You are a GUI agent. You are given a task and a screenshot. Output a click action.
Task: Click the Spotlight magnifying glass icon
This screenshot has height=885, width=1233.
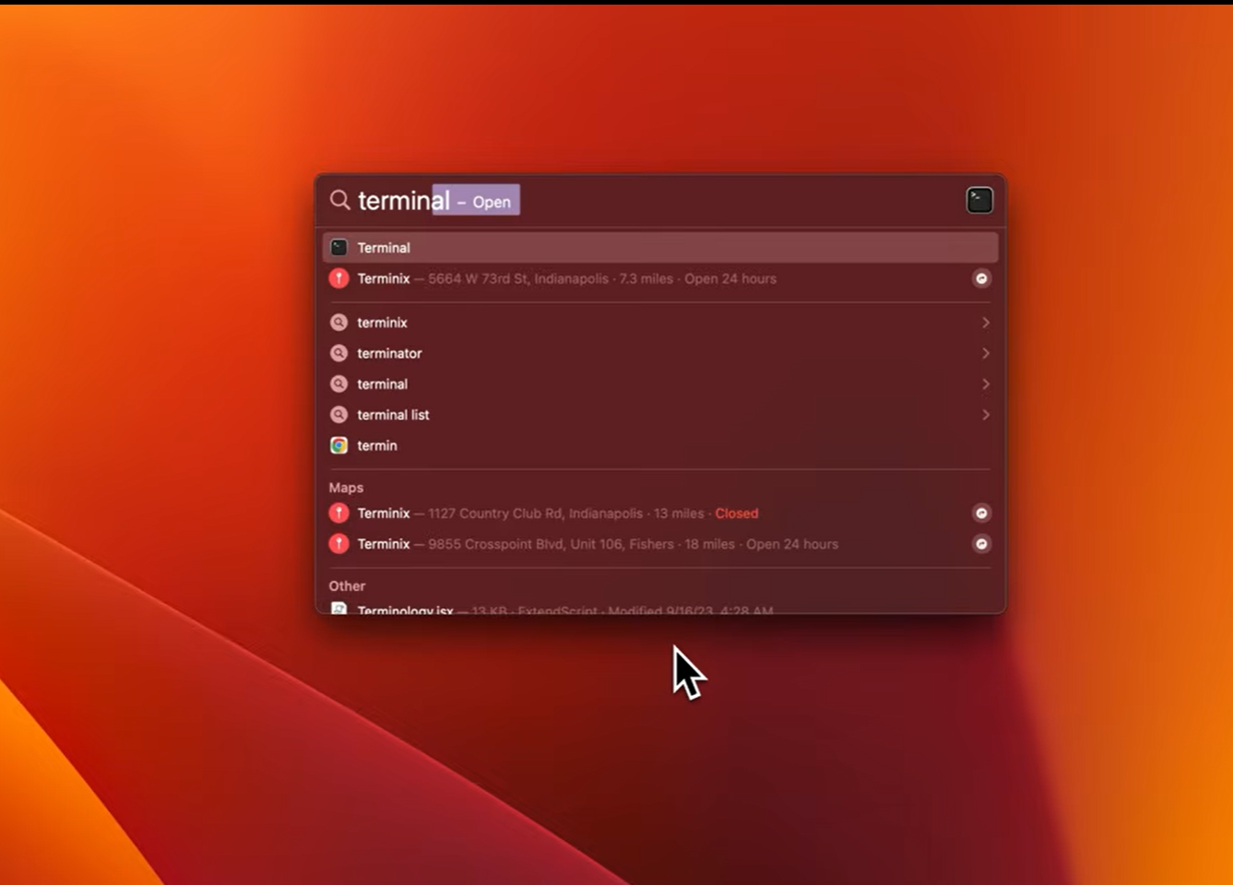pos(339,200)
